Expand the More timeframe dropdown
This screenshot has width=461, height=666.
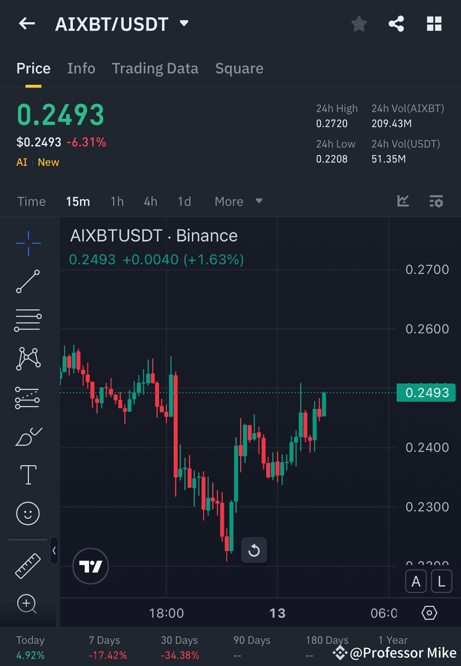pyautogui.click(x=238, y=201)
